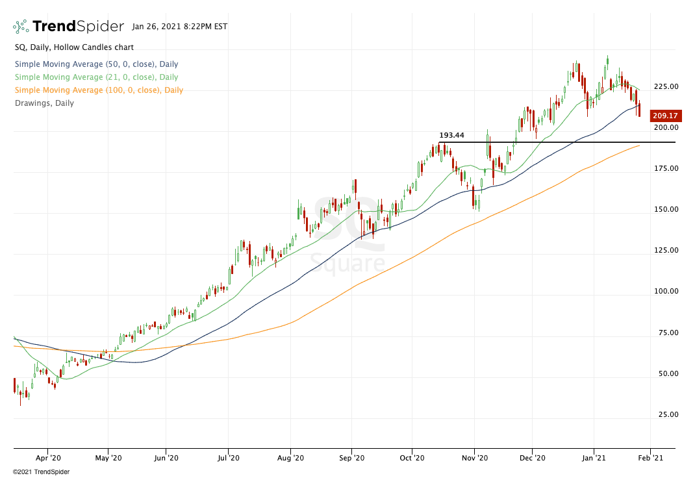This screenshot has width=695, height=478.
Task: Click the 25.00 price axis label
Action: pos(666,414)
